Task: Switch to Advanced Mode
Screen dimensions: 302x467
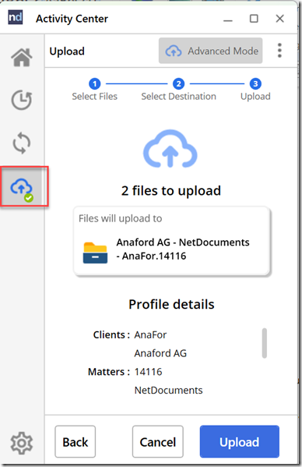Action: (210, 51)
